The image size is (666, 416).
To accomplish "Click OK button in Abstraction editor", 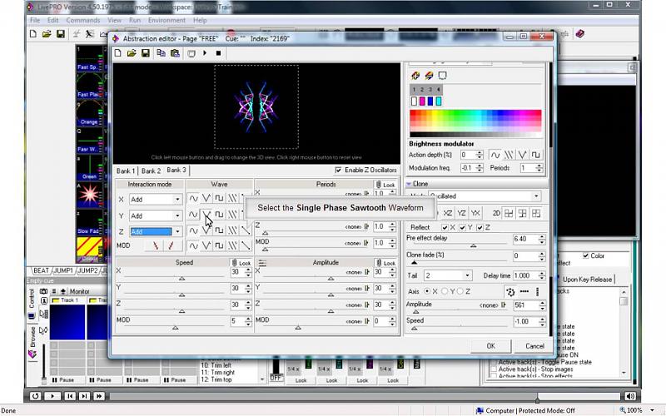I will tap(490, 346).
